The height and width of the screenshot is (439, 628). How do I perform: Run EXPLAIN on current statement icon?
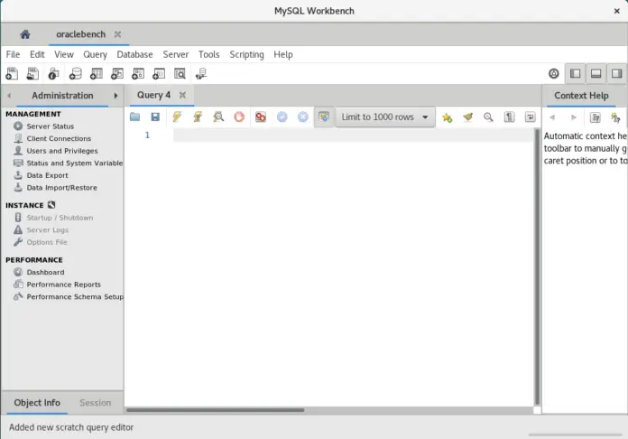coord(218,117)
